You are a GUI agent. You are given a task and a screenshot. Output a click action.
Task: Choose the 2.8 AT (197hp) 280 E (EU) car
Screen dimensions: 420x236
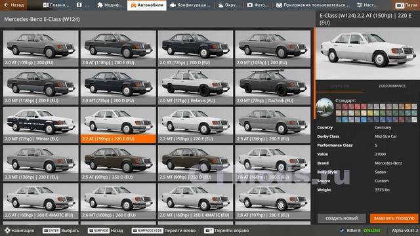[273, 201]
